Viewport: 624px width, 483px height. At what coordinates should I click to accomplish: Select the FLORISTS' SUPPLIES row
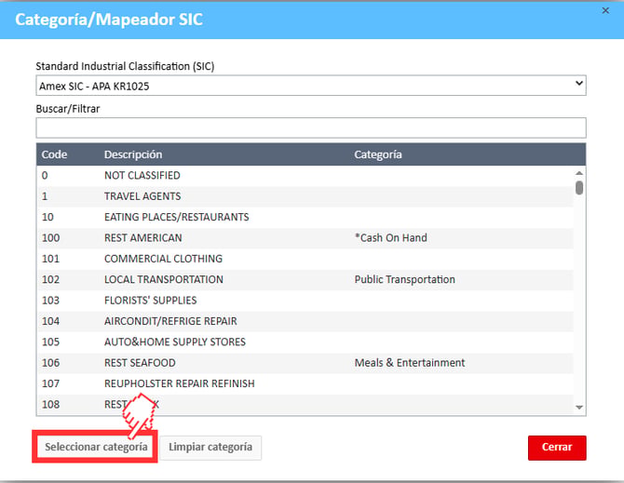(x=305, y=301)
